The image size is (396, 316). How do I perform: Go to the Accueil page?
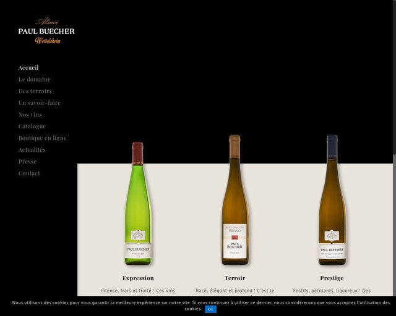click(x=28, y=67)
